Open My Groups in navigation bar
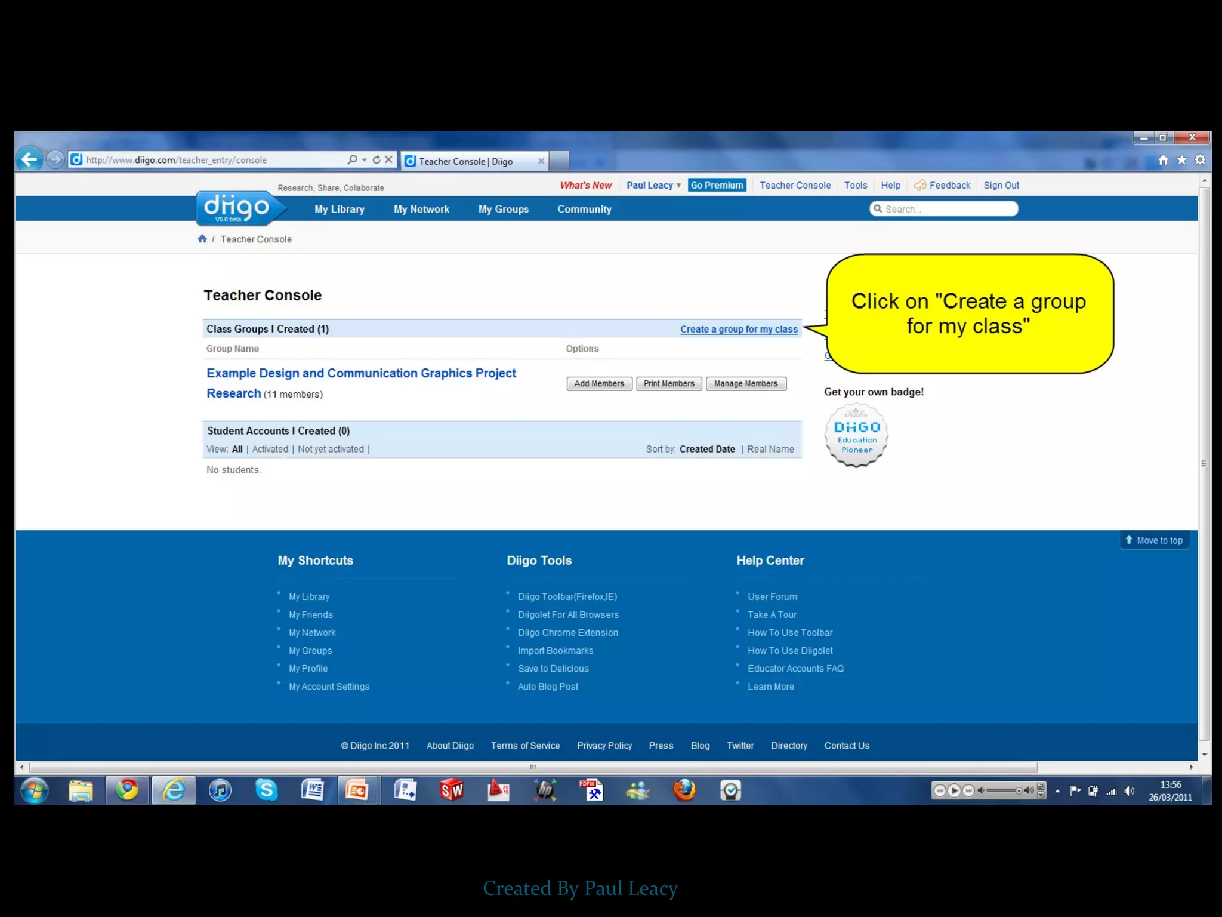1222x917 pixels. (x=504, y=209)
